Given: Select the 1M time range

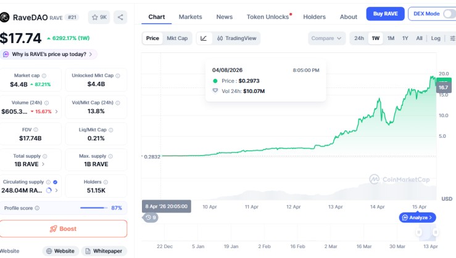Looking at the screenshot, I should [391, 38].
